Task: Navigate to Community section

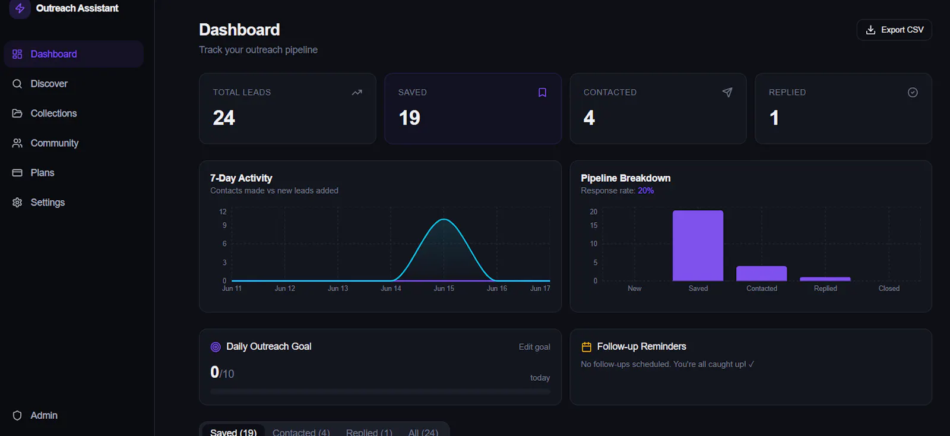Action: 74,143
